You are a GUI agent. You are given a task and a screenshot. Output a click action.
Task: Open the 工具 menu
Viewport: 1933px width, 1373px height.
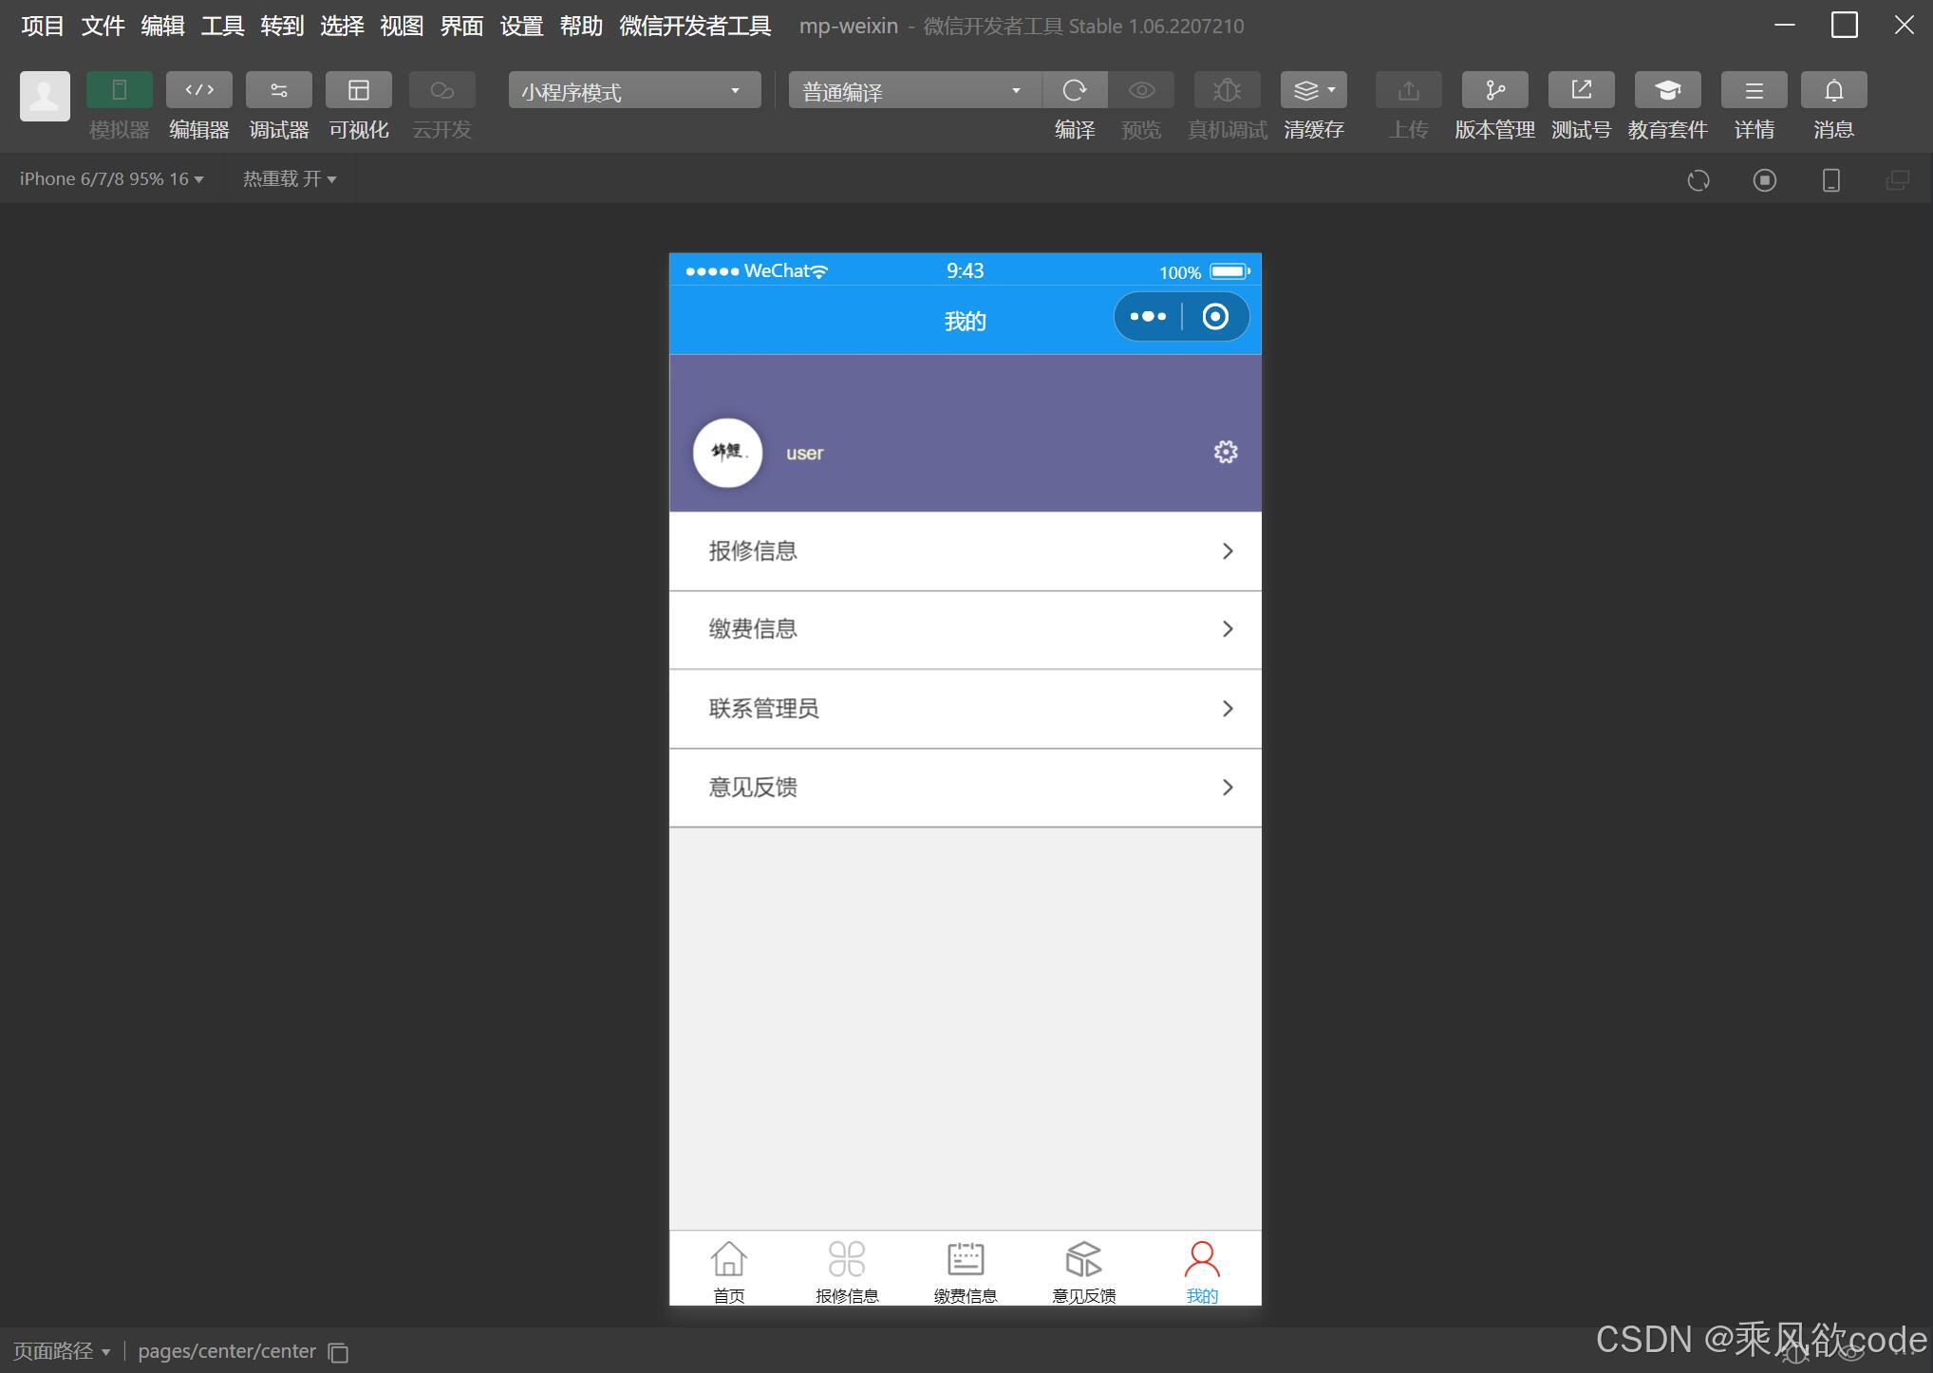220,26
